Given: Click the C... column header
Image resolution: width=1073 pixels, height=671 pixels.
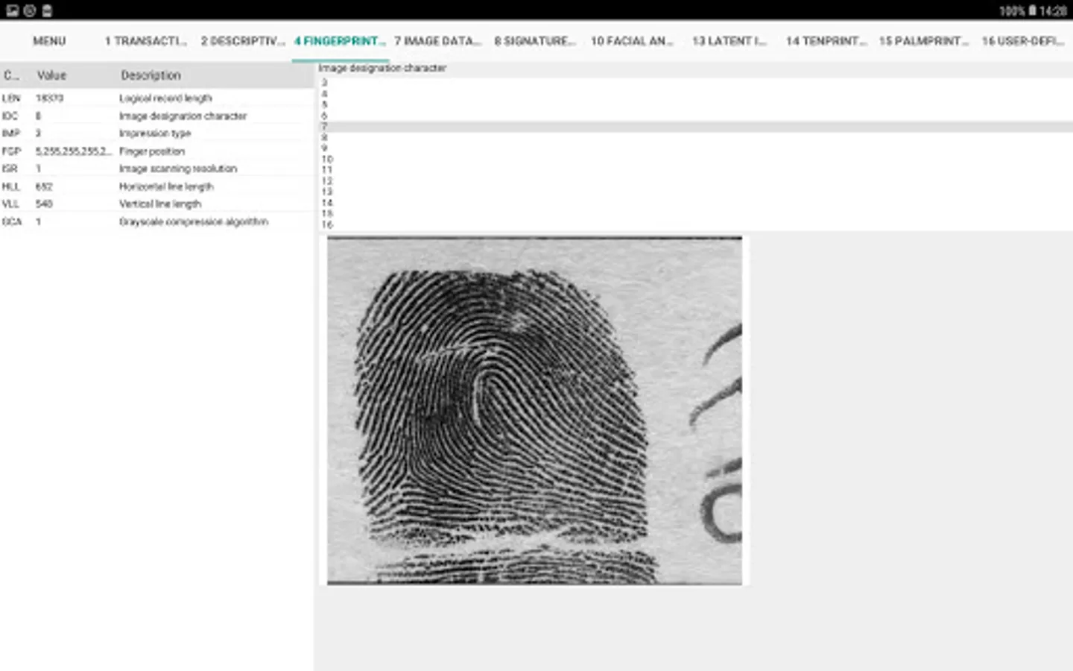Looking at the screenshot, I should [x=11, y=75].
